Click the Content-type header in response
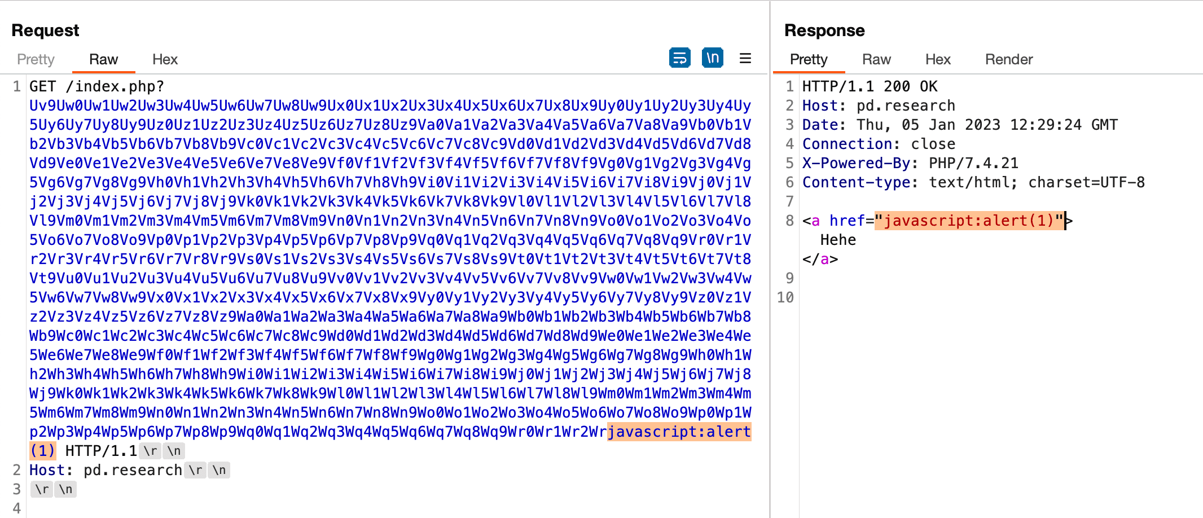 [x=973, y=182]
